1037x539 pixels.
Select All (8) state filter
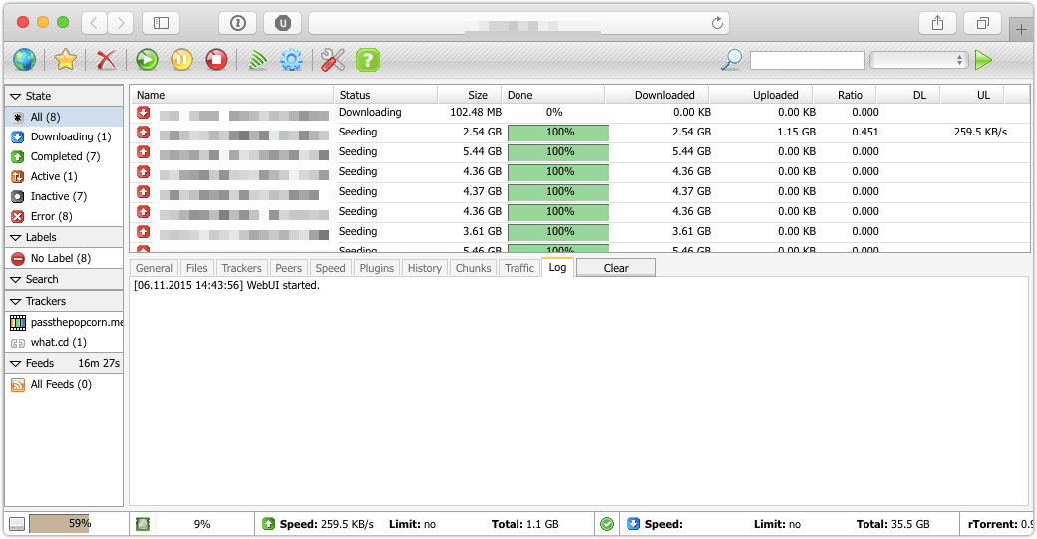coord(64,117)
